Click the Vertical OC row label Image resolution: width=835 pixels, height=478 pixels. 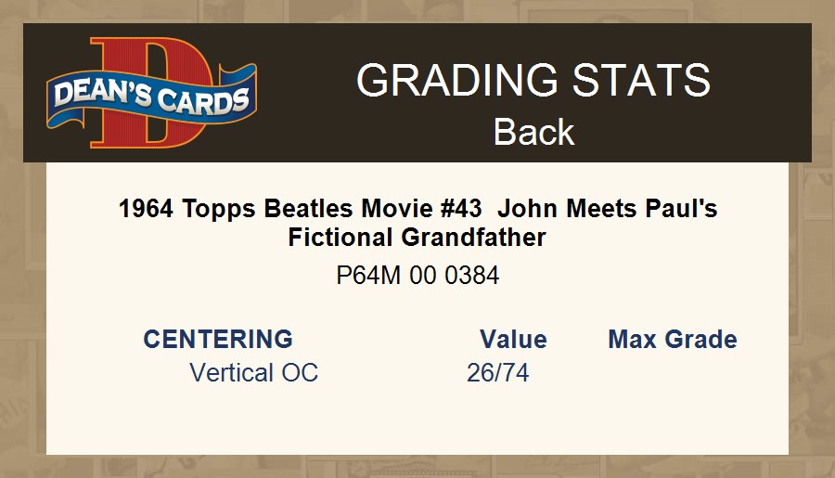click(x=253, y=373)
